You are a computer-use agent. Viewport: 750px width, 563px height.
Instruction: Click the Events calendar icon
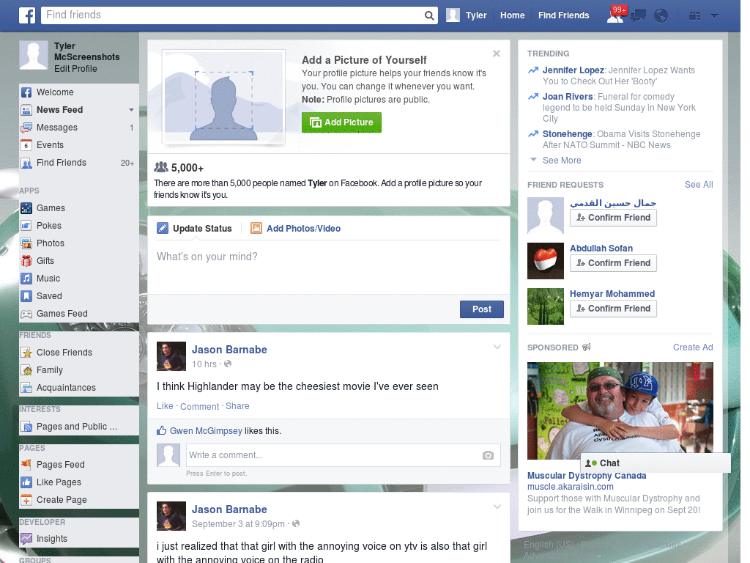click(26, 145)
